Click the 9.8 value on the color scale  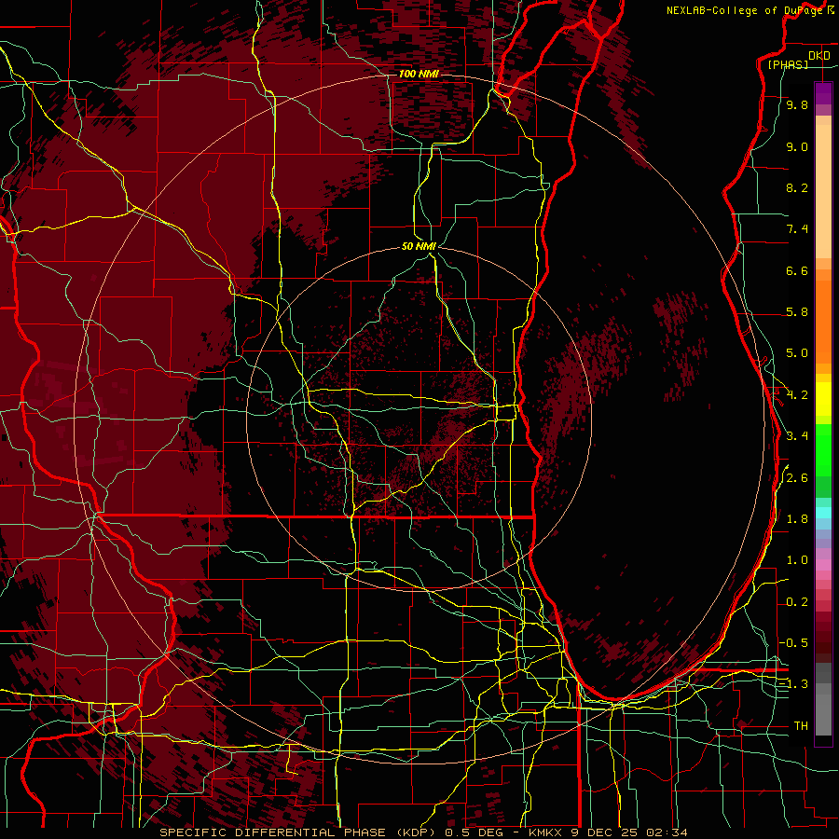click(797, 104)
